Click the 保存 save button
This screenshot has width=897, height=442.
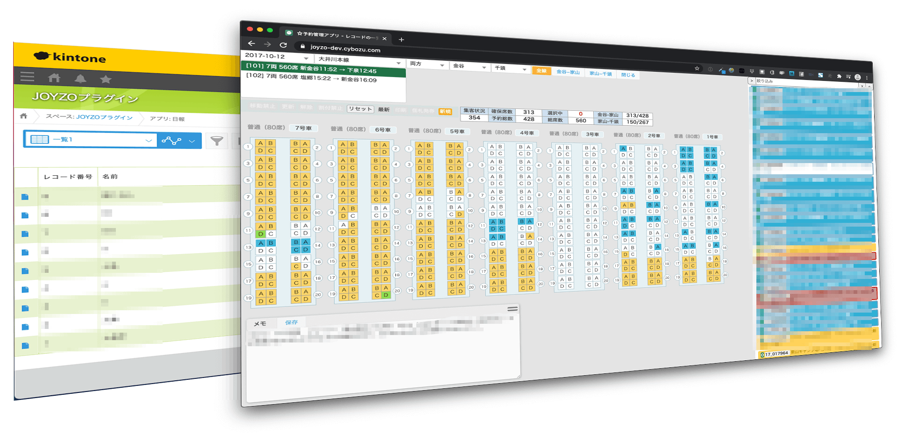pos(291,322)
